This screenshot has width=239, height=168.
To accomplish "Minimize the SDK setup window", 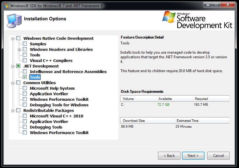I will 208,4.
